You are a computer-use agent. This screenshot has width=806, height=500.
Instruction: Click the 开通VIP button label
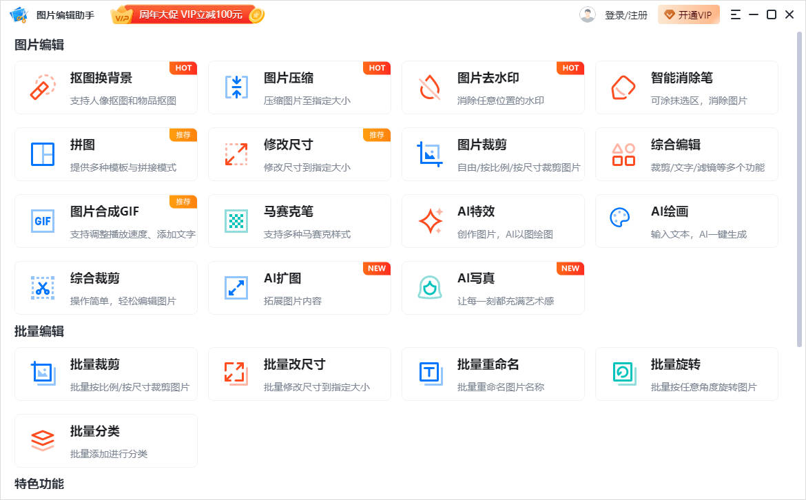tap(694, 15)
